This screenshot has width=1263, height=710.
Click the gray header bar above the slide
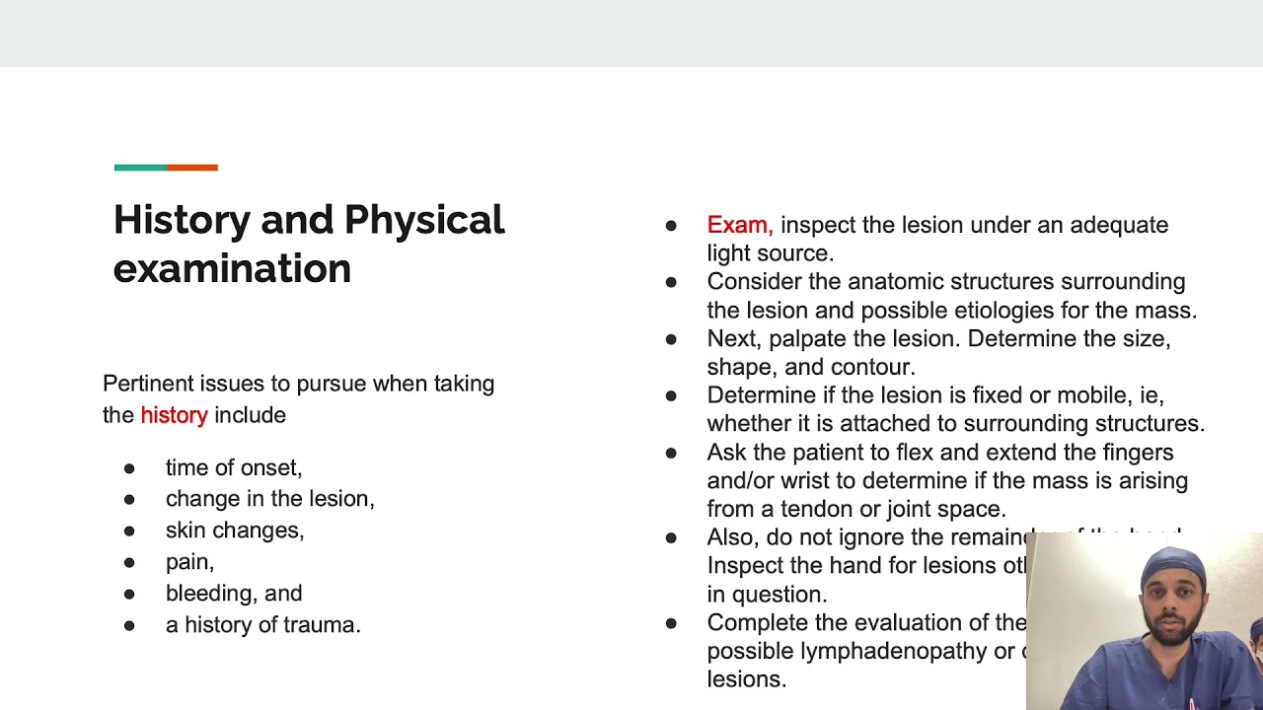coord(631,34)
